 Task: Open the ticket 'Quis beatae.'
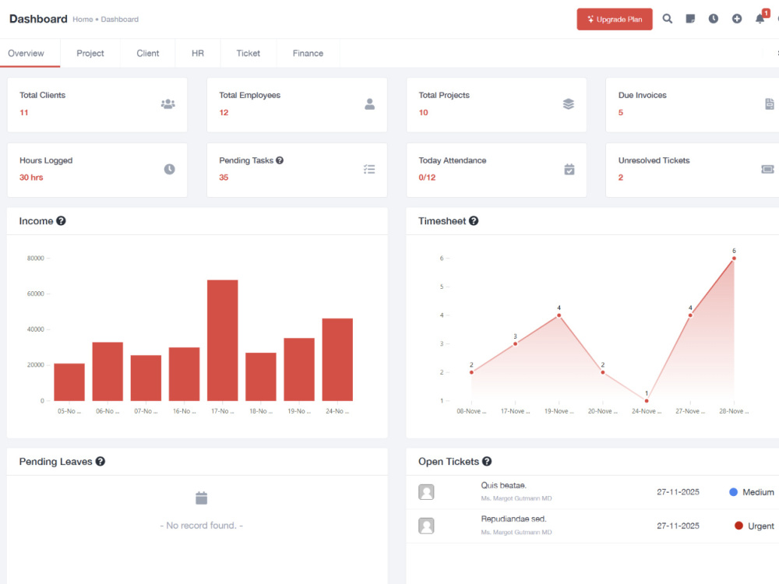(503, 485)
